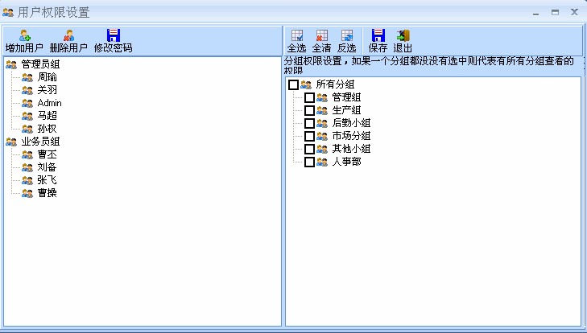The height and width of the screenshot is (333, 587).
Task: Check the 后勤小组 checkbox
Action: (x=309, y=123)
